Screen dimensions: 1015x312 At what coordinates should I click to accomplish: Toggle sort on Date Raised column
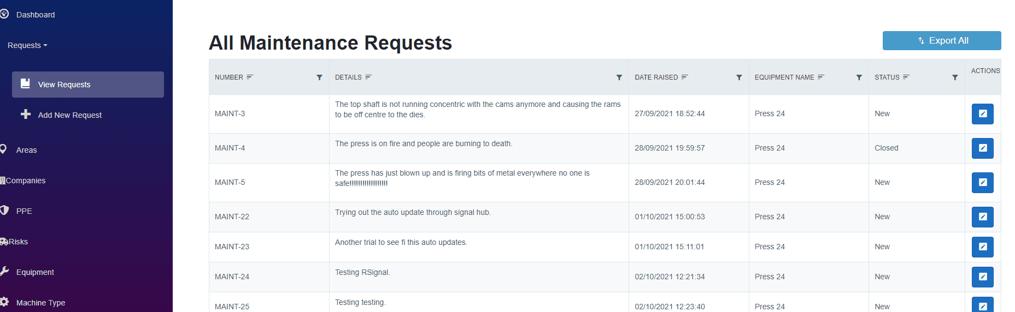click(x=685, y=77)
